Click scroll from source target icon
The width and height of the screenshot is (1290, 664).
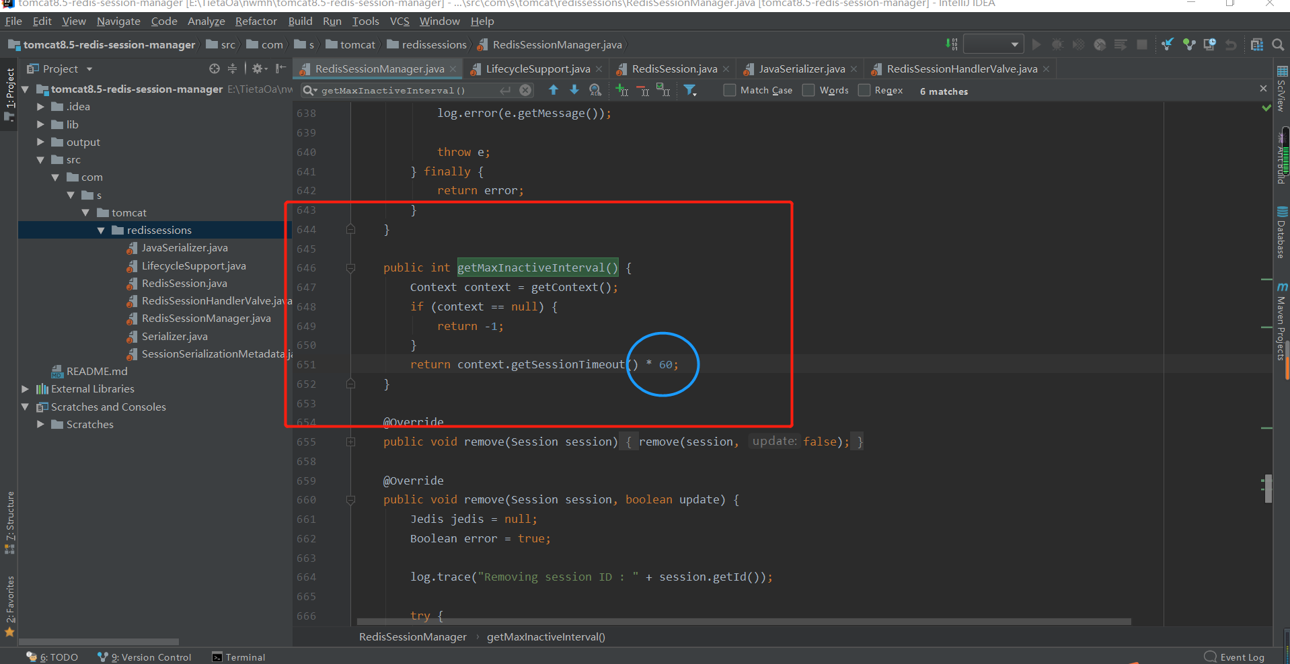pyautogui.click(x=215, y=69)
